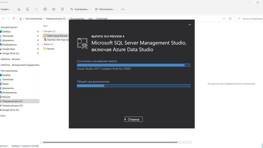Click the Cut scissors icon in Explorer toolbar
The width and height of the screenshot is (263, 148).
[x=19, y=9]
